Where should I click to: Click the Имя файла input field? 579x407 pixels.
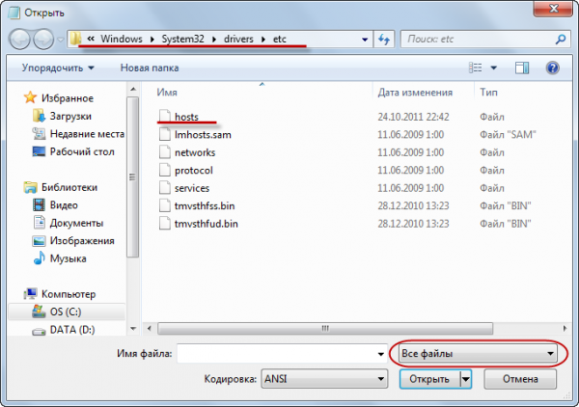[277, 354]
